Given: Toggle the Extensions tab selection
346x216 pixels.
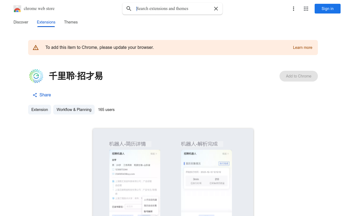Looking at the screenshot, I should (46, 22).
